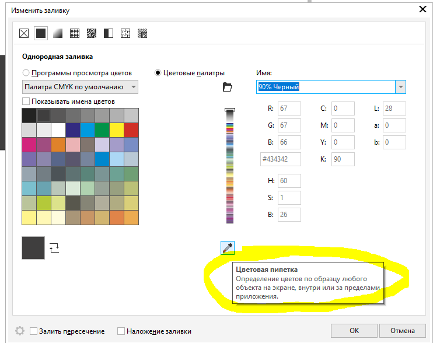Image resolution: width=433 pixels, height=343 pixels.
Task: Open palette folder icon
Action: [227, 87]
